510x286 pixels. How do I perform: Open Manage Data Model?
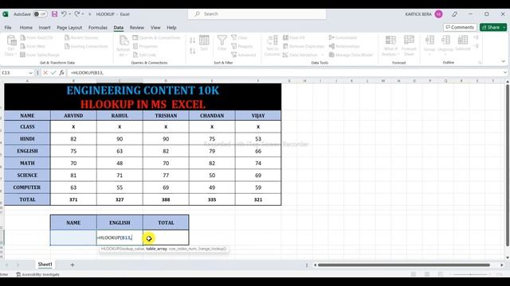351,55
